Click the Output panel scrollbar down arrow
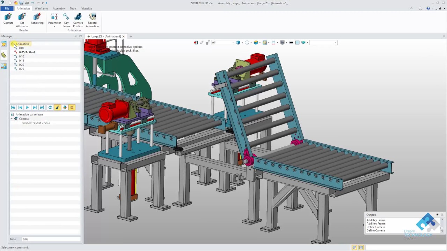 click(442, 231)
